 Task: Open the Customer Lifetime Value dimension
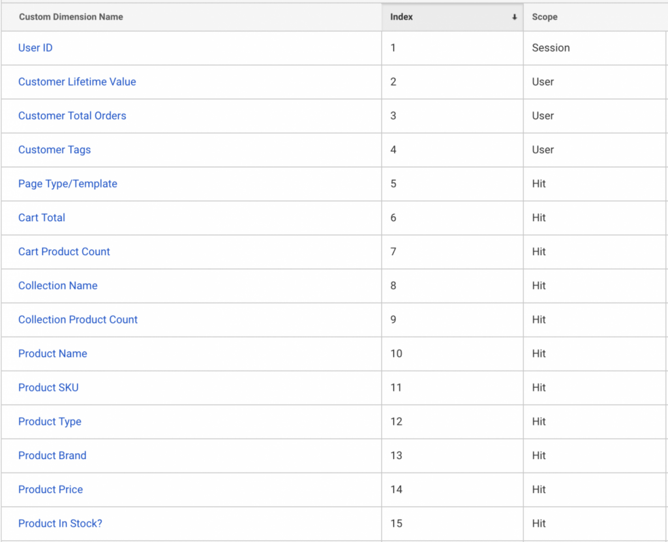77,82
